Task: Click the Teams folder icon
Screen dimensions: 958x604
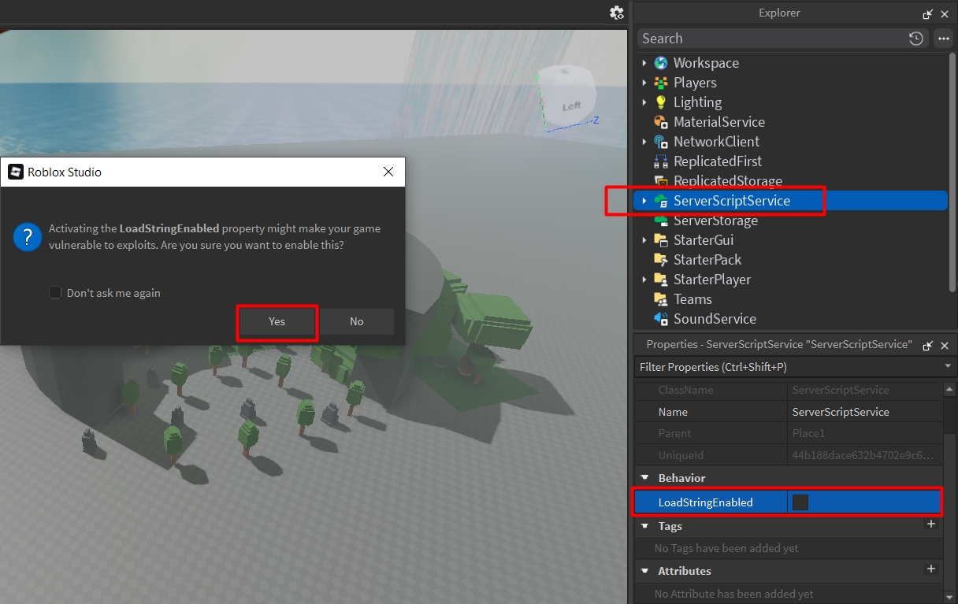Action: click(x=661, y=299)
